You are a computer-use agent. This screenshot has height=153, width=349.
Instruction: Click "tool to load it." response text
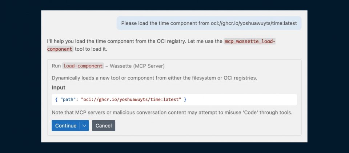pos(91,49)
